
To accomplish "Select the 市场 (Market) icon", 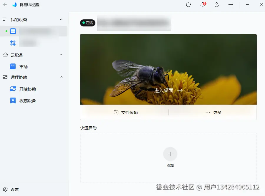I will 13,66.
